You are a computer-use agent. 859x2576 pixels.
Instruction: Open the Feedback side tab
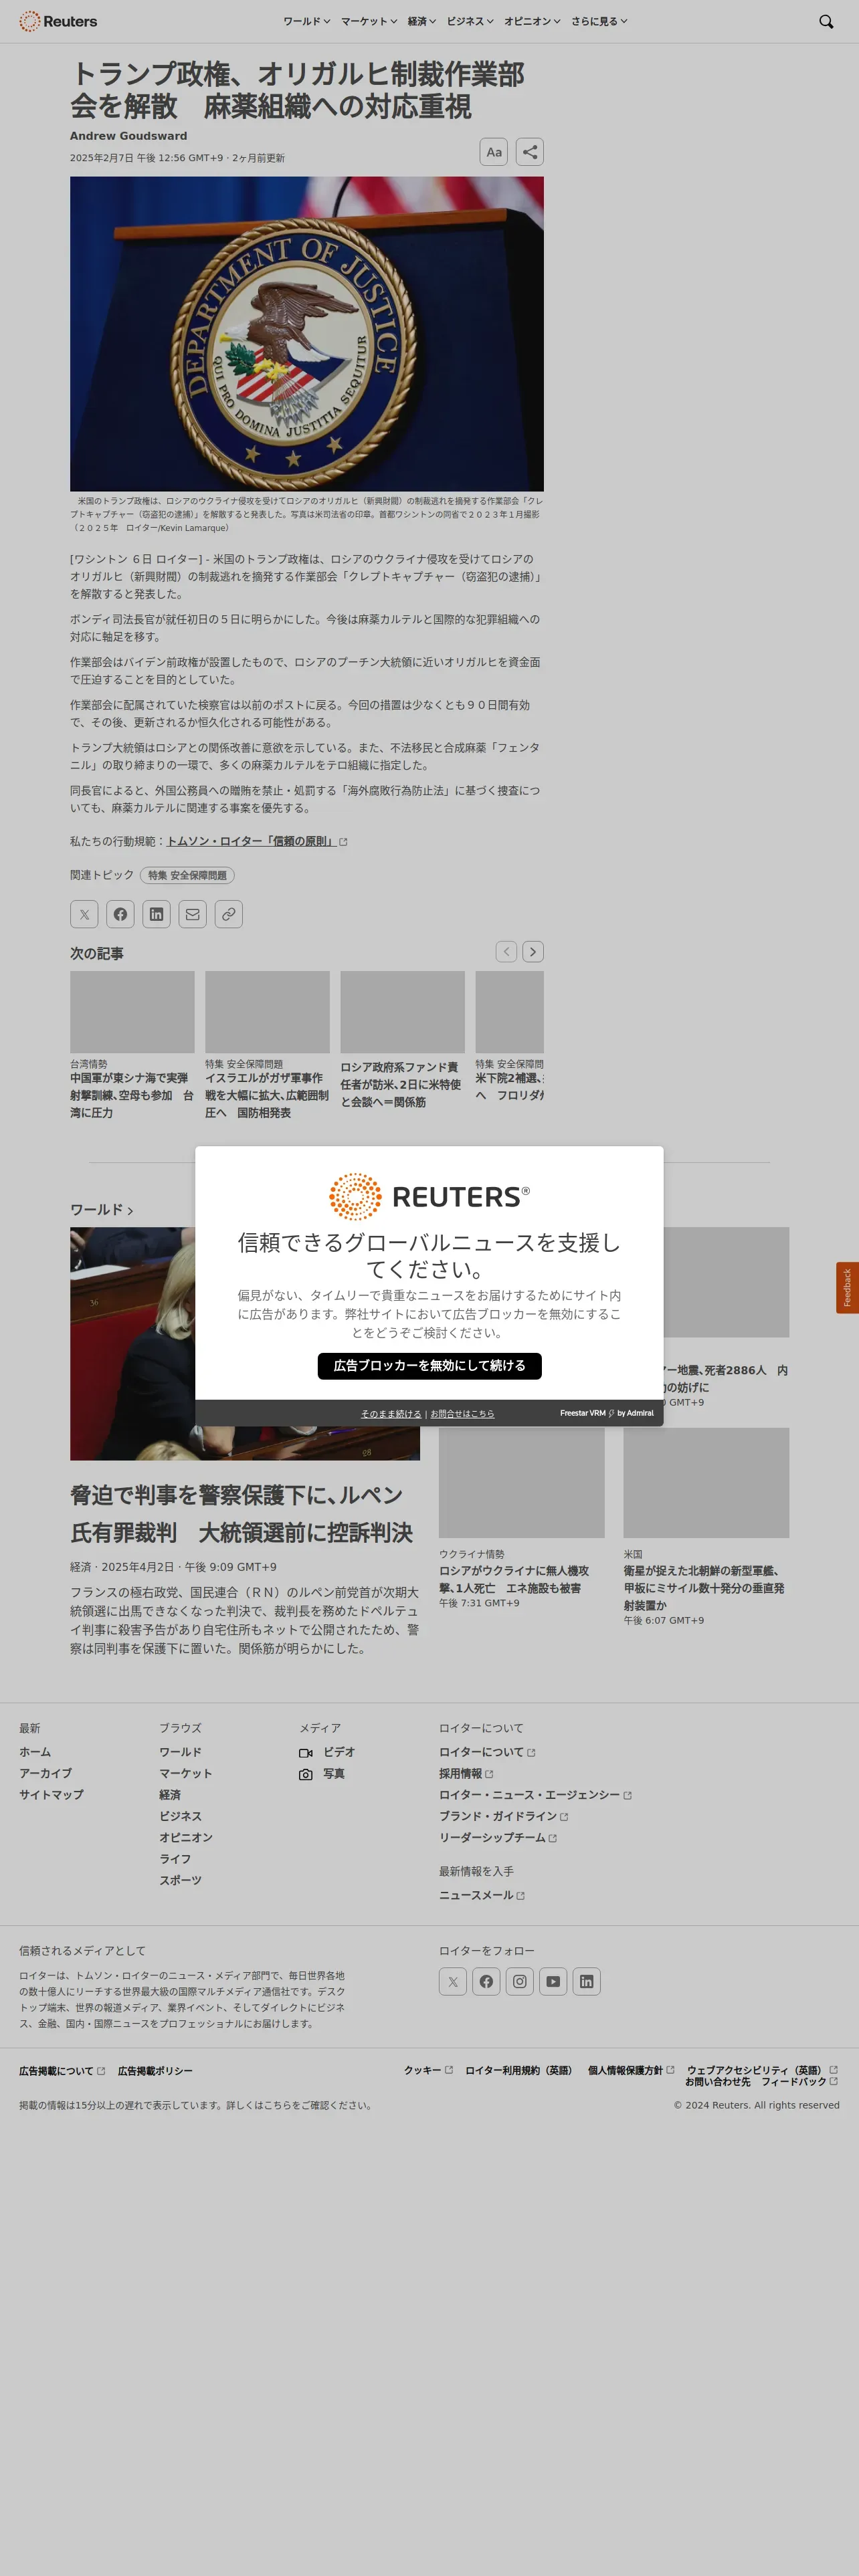(847, 1287)
